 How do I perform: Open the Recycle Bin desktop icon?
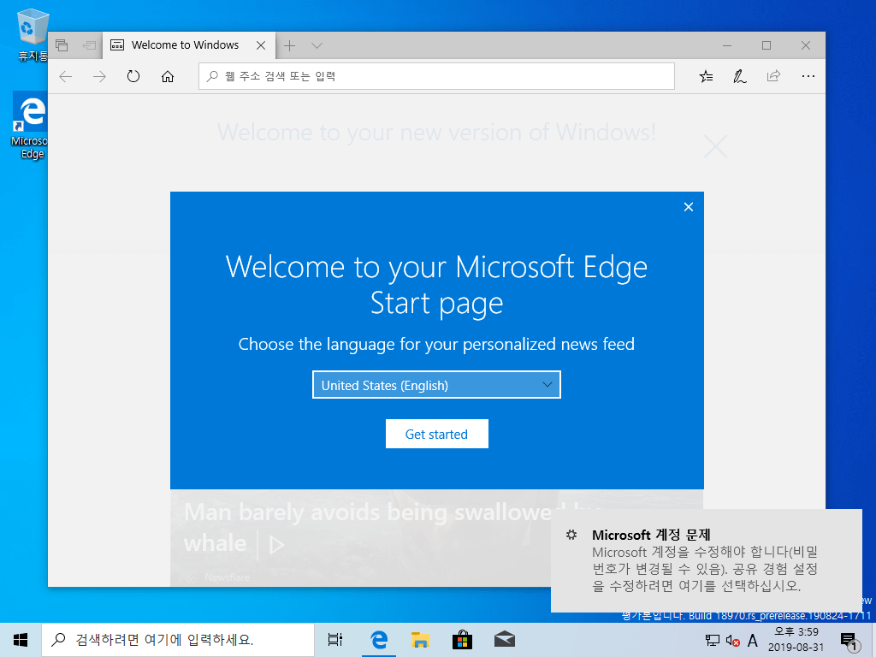tap(32, 34)
